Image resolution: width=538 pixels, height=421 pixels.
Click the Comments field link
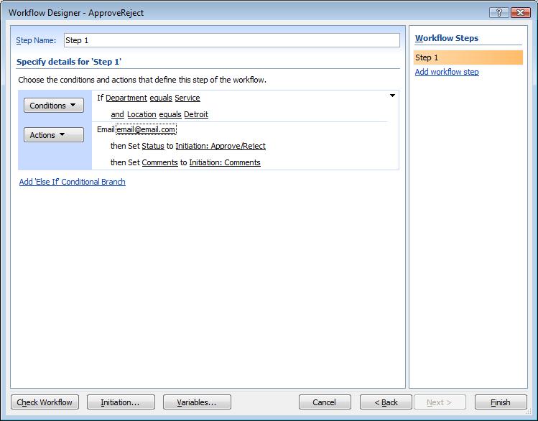click(160, 162)
